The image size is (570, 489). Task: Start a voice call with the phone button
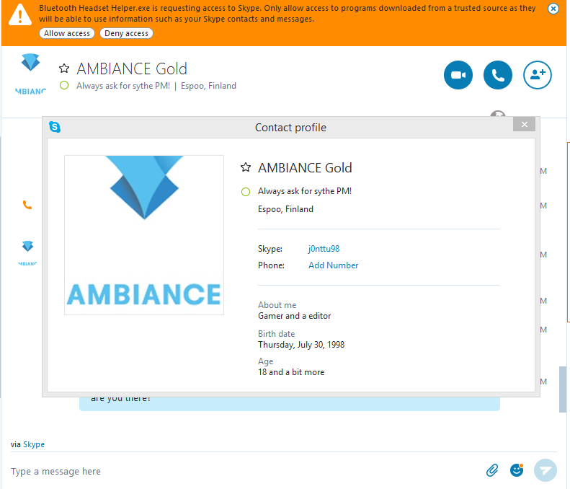tap(498, 75)
